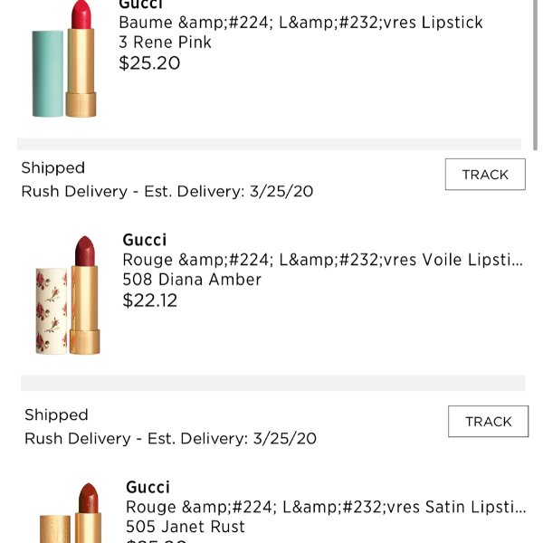
Task: Click the $25.20 price of Rene Pink
Action: click(x=149, y=63)
